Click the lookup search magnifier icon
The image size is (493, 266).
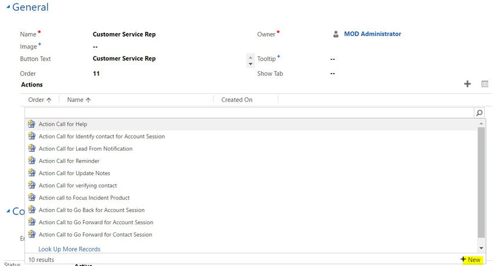(479, 113)
